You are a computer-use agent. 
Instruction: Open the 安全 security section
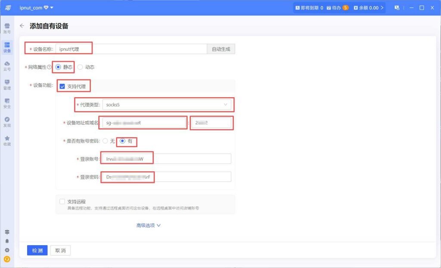coord(7,103)
